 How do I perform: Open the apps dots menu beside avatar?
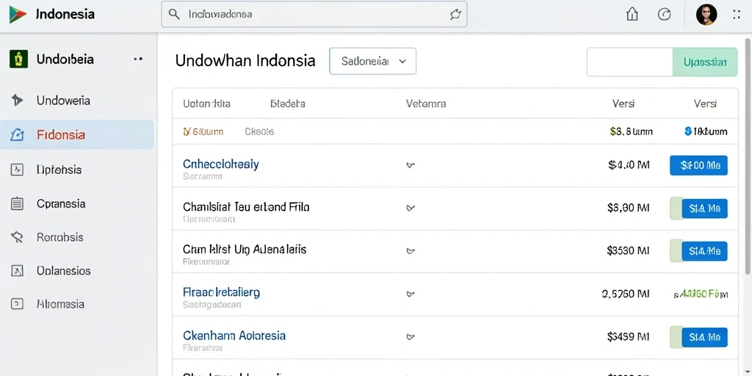737,15
